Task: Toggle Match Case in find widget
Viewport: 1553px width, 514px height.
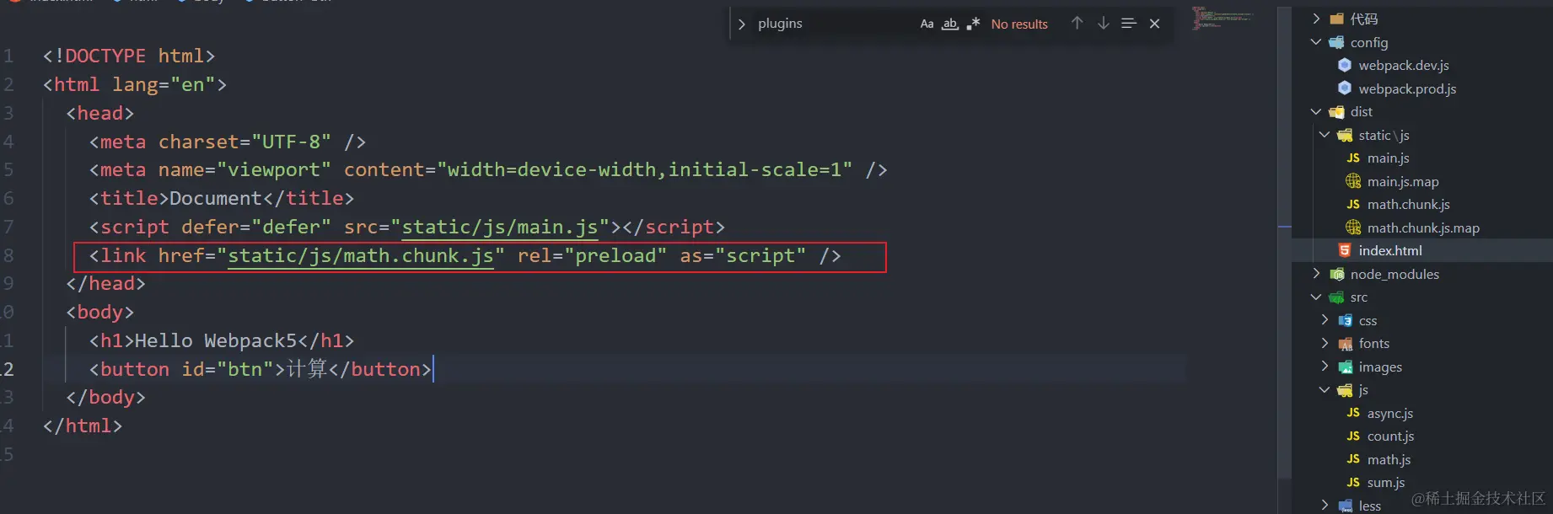Action: [x=927, y=24]
